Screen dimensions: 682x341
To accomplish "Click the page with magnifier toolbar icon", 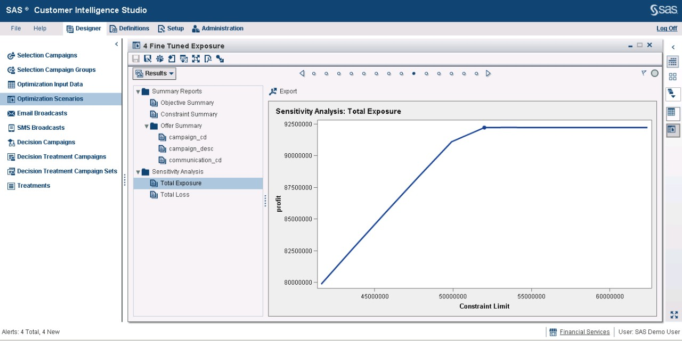I will pos(208,59).
